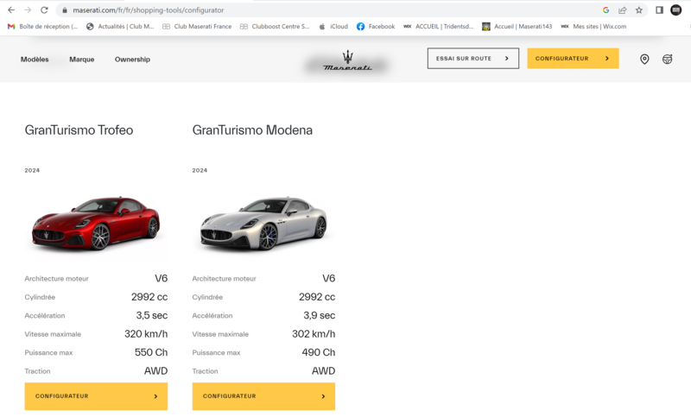Open the Gmail Boîte de réception bookmark
The width and height of the screenshot is (691, 417).
[x=42, y=27]
